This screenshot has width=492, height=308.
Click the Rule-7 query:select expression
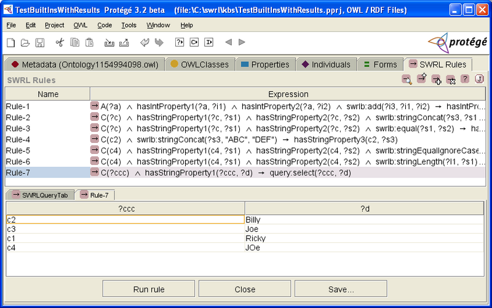(310, 173)
